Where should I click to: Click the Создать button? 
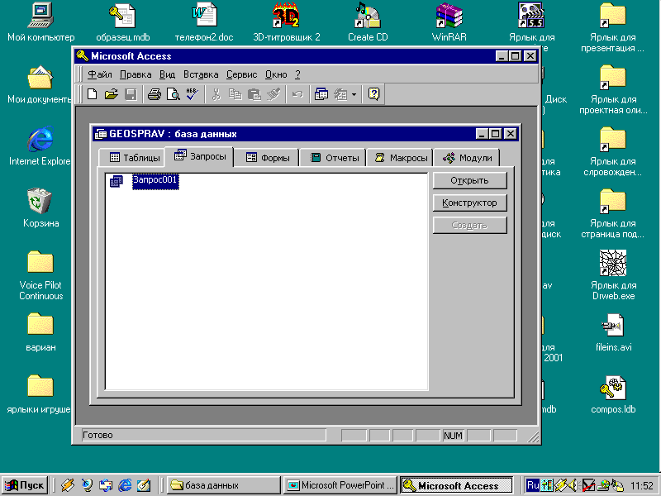point(469,225)
